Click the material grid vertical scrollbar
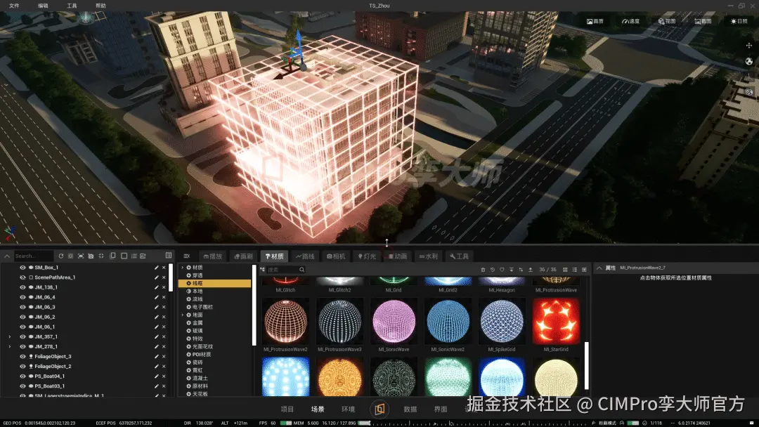Image resolution: width=759 pixels, height=427 pixels. click(x=587, y=365)
